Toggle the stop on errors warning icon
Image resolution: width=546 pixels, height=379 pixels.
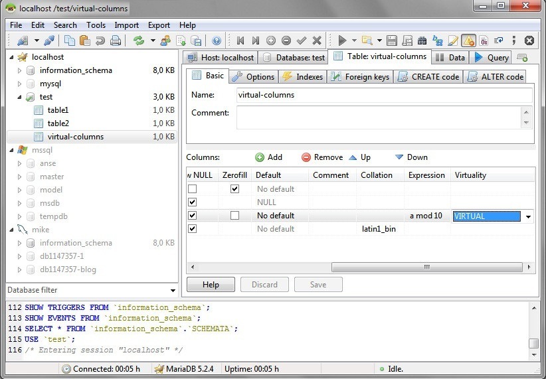468,40
